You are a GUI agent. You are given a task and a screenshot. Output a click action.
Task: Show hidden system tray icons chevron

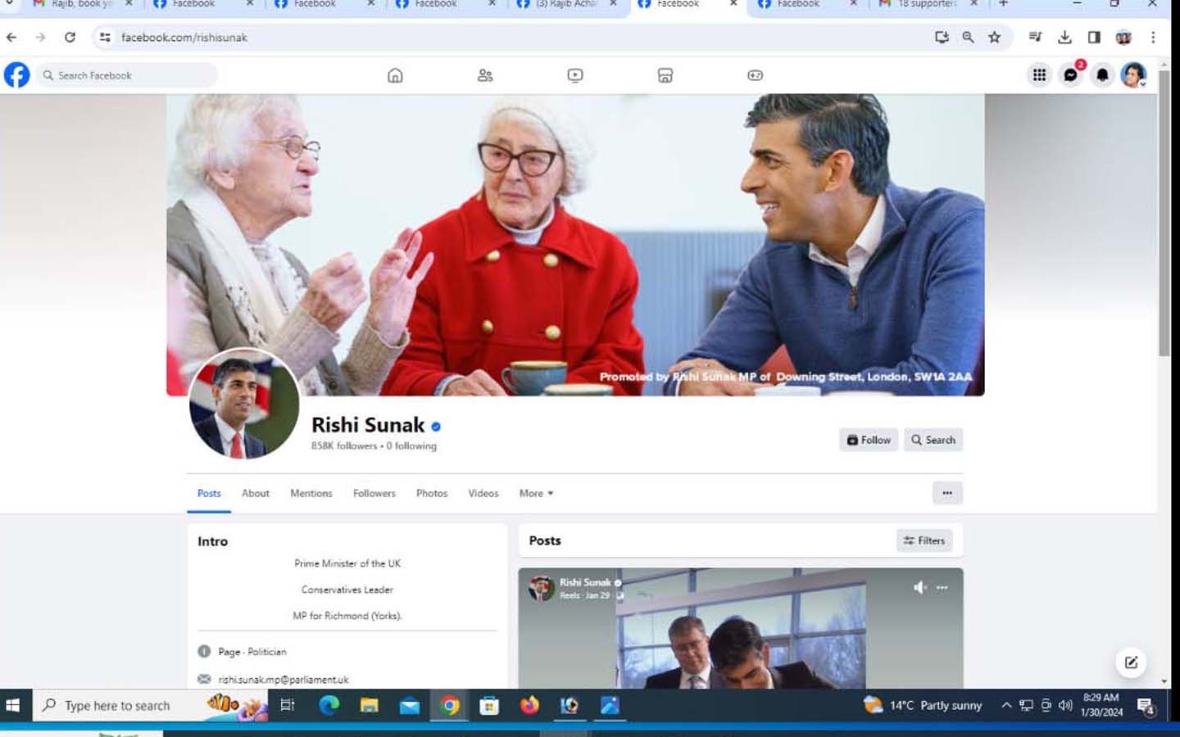point(1006,705)
